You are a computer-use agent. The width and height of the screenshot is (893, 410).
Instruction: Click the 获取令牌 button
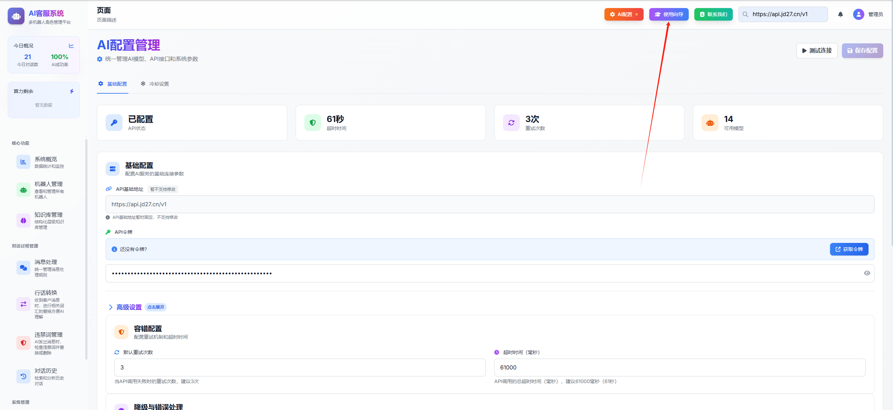[849, 249]
